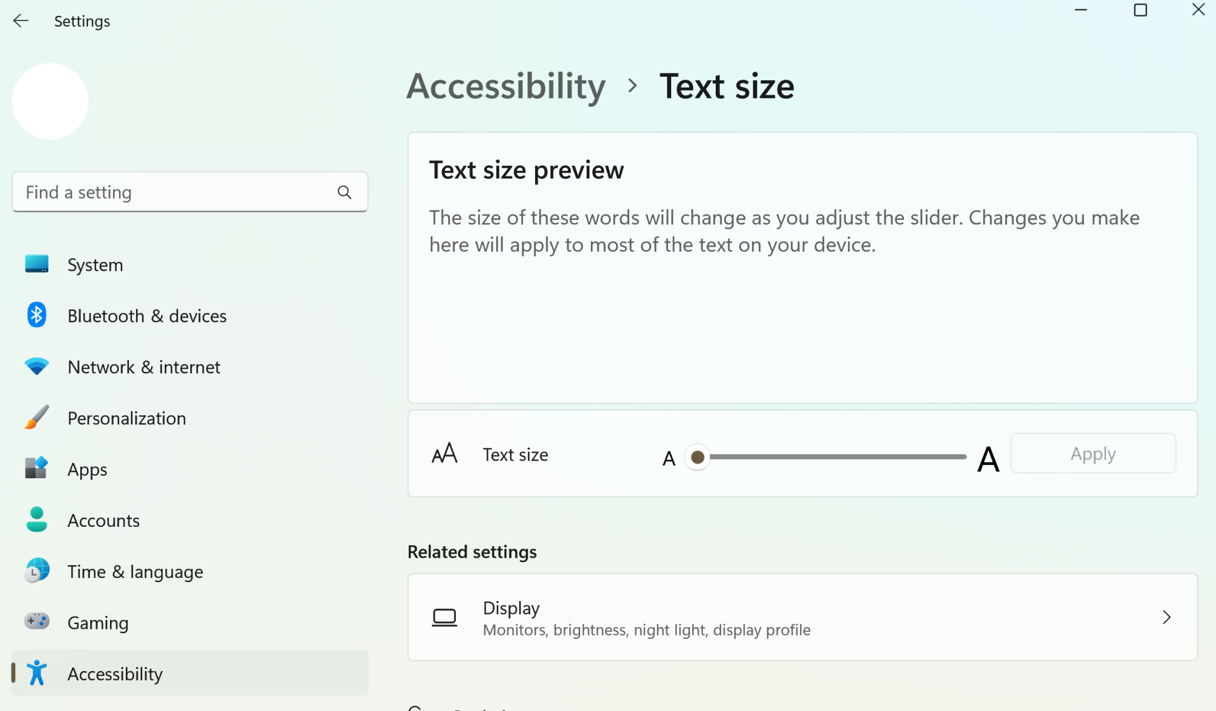Expand the Display related setting chevron
The image size is (1216, 711).
pyautogui.click(x=1166, y=617)
